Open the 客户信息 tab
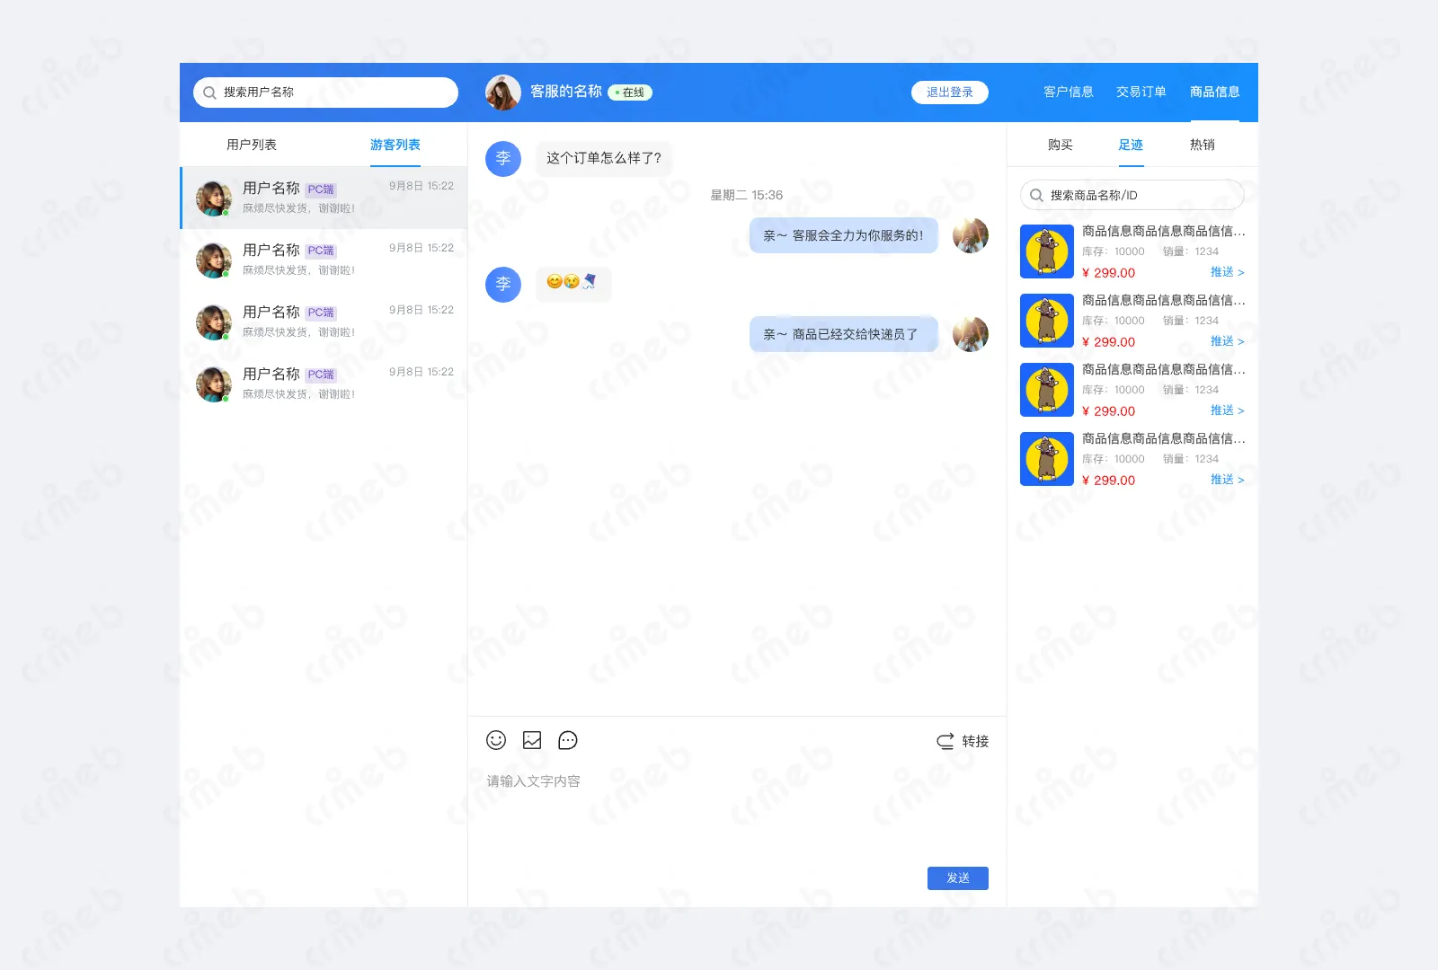 click(x=1069, y=92)
